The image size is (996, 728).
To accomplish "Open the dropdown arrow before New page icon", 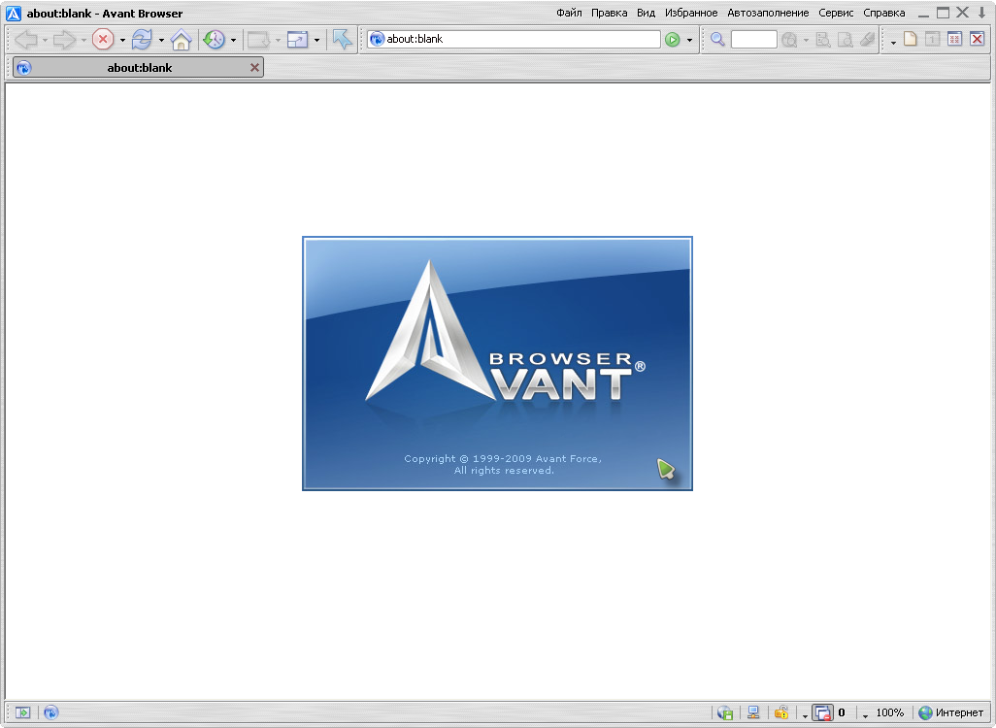I will point(893,42).
